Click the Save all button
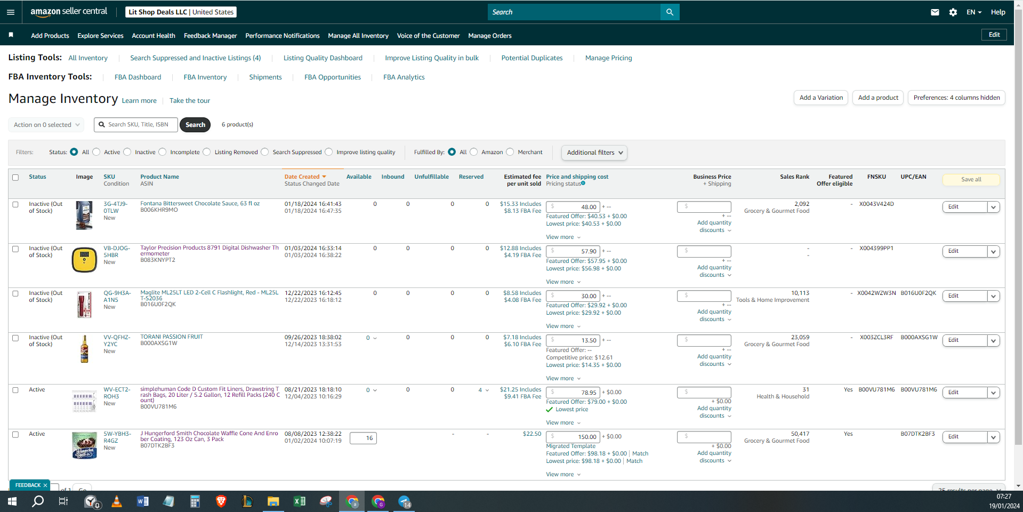1023x512 pixels. tap(971, 180)
